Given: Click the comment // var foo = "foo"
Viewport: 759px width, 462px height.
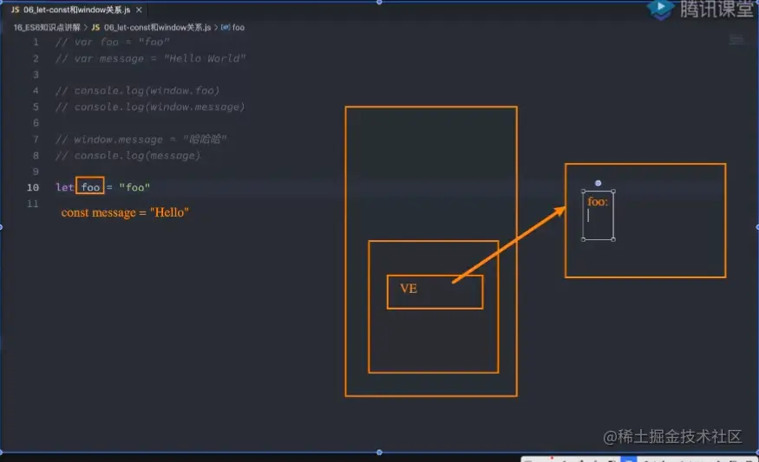Looking at the screenshot, I should click(x=112, y=42).
